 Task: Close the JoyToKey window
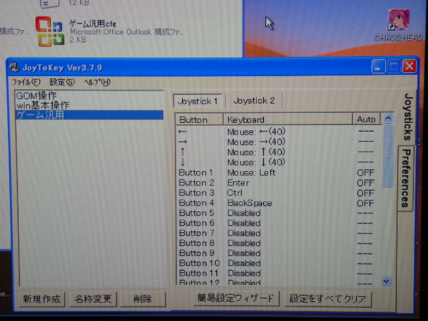coord(409,66)
